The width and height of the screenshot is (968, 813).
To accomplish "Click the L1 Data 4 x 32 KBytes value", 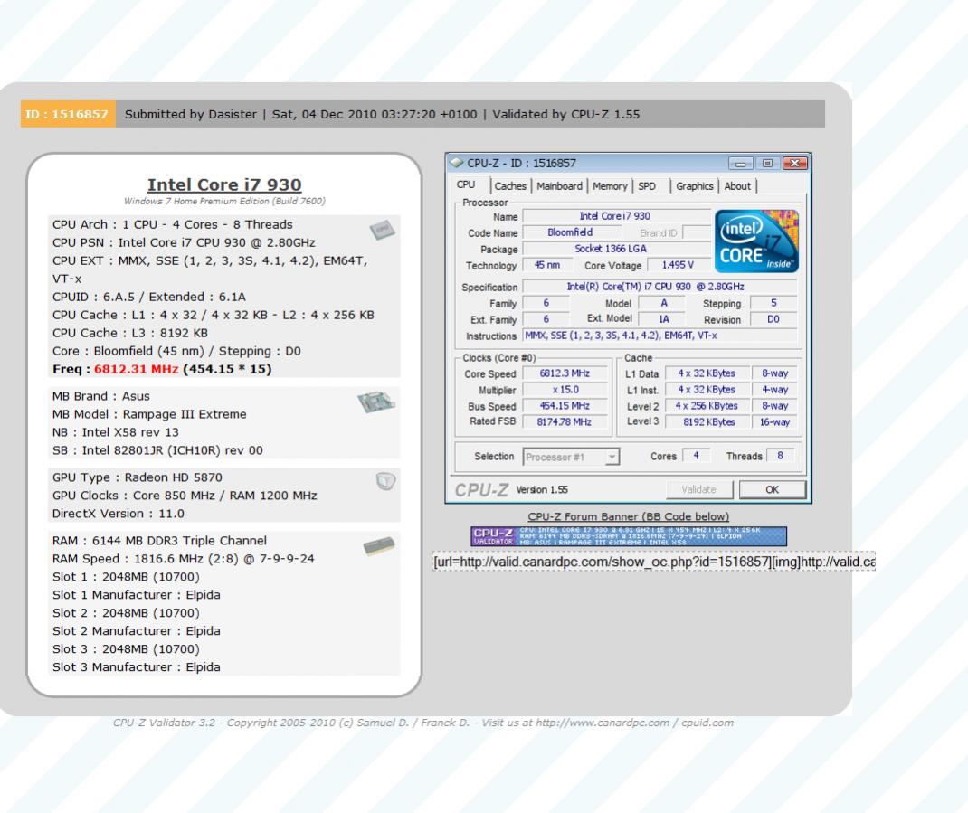I will pos(708,373).
